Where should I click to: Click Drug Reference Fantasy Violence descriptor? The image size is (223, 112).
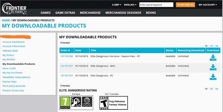point(118,103)
